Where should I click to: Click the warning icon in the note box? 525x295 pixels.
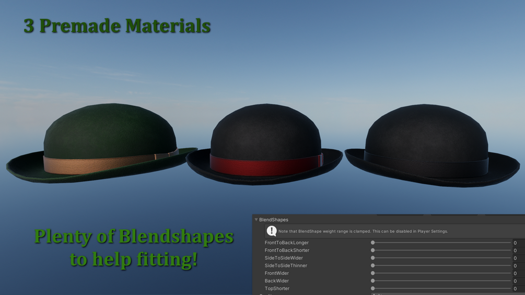(x=272, y=231)
